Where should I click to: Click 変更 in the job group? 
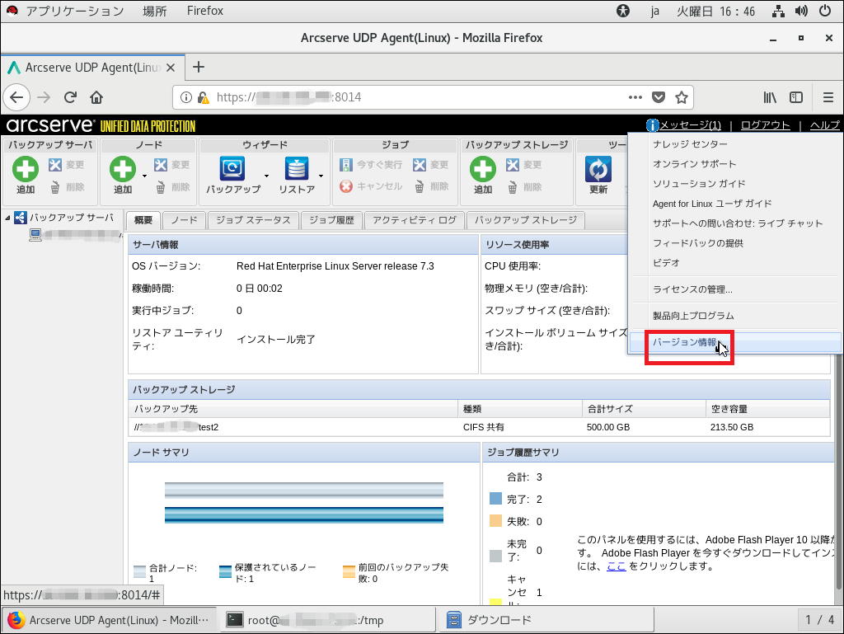point(430,165)
